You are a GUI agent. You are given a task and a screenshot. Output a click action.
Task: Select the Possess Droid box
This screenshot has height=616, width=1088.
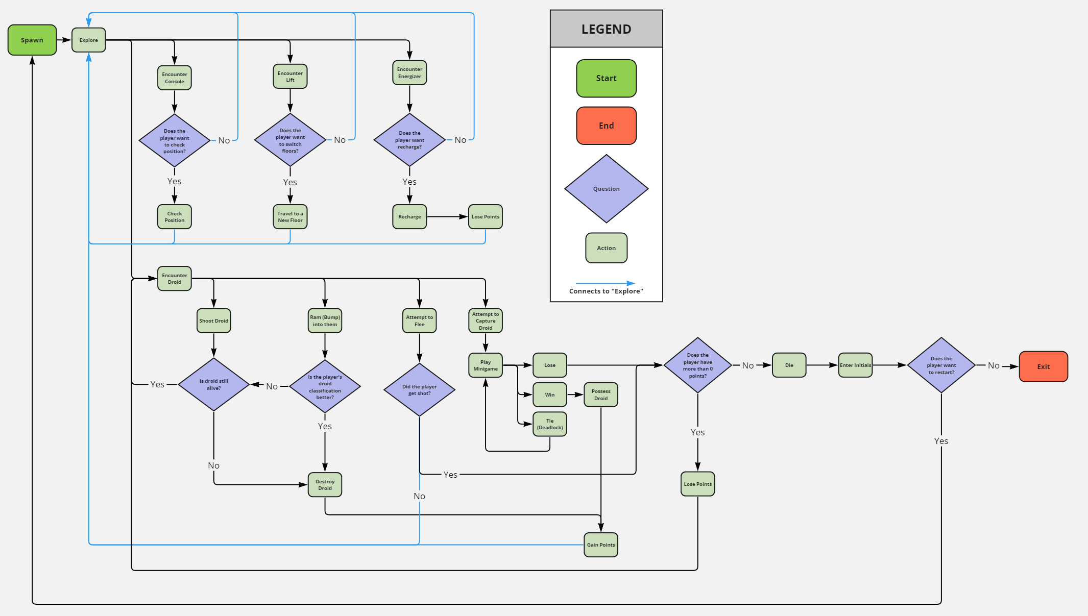pos(601,395)
